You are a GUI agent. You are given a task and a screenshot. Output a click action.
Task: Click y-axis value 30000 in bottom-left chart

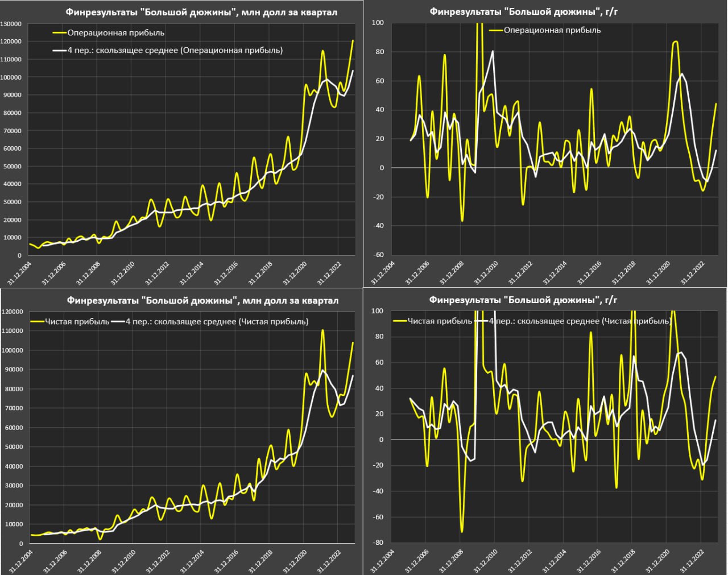coord(13,486)
